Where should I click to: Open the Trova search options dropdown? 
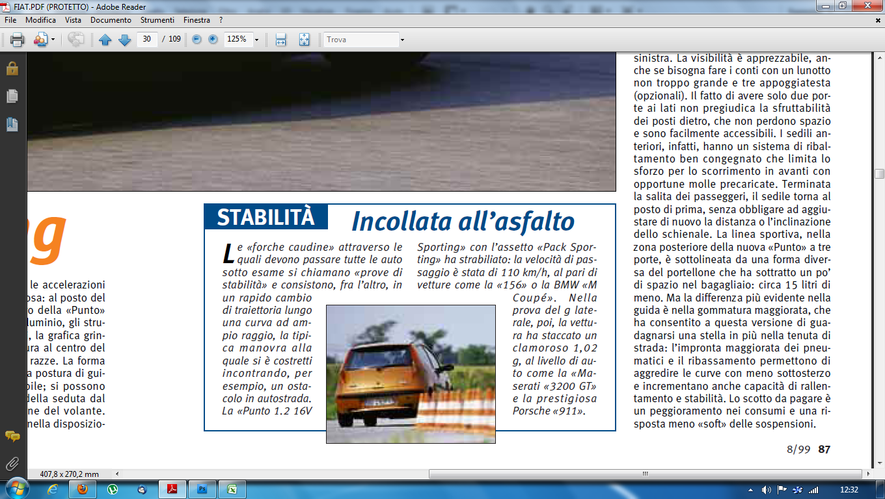point(402,40)
